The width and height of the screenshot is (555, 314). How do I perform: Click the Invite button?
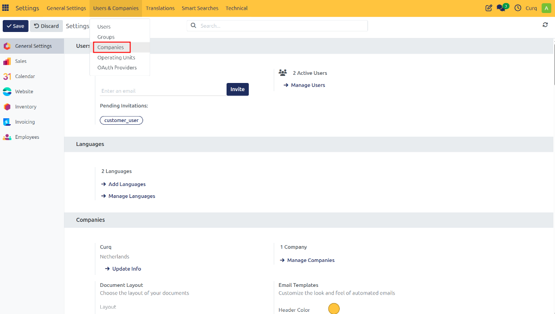click(237, 89)
